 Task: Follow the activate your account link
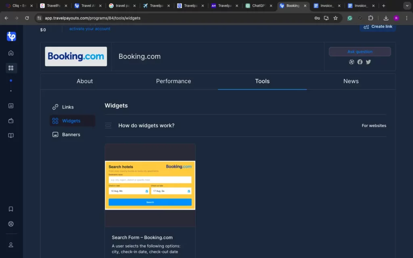(90, 29)
